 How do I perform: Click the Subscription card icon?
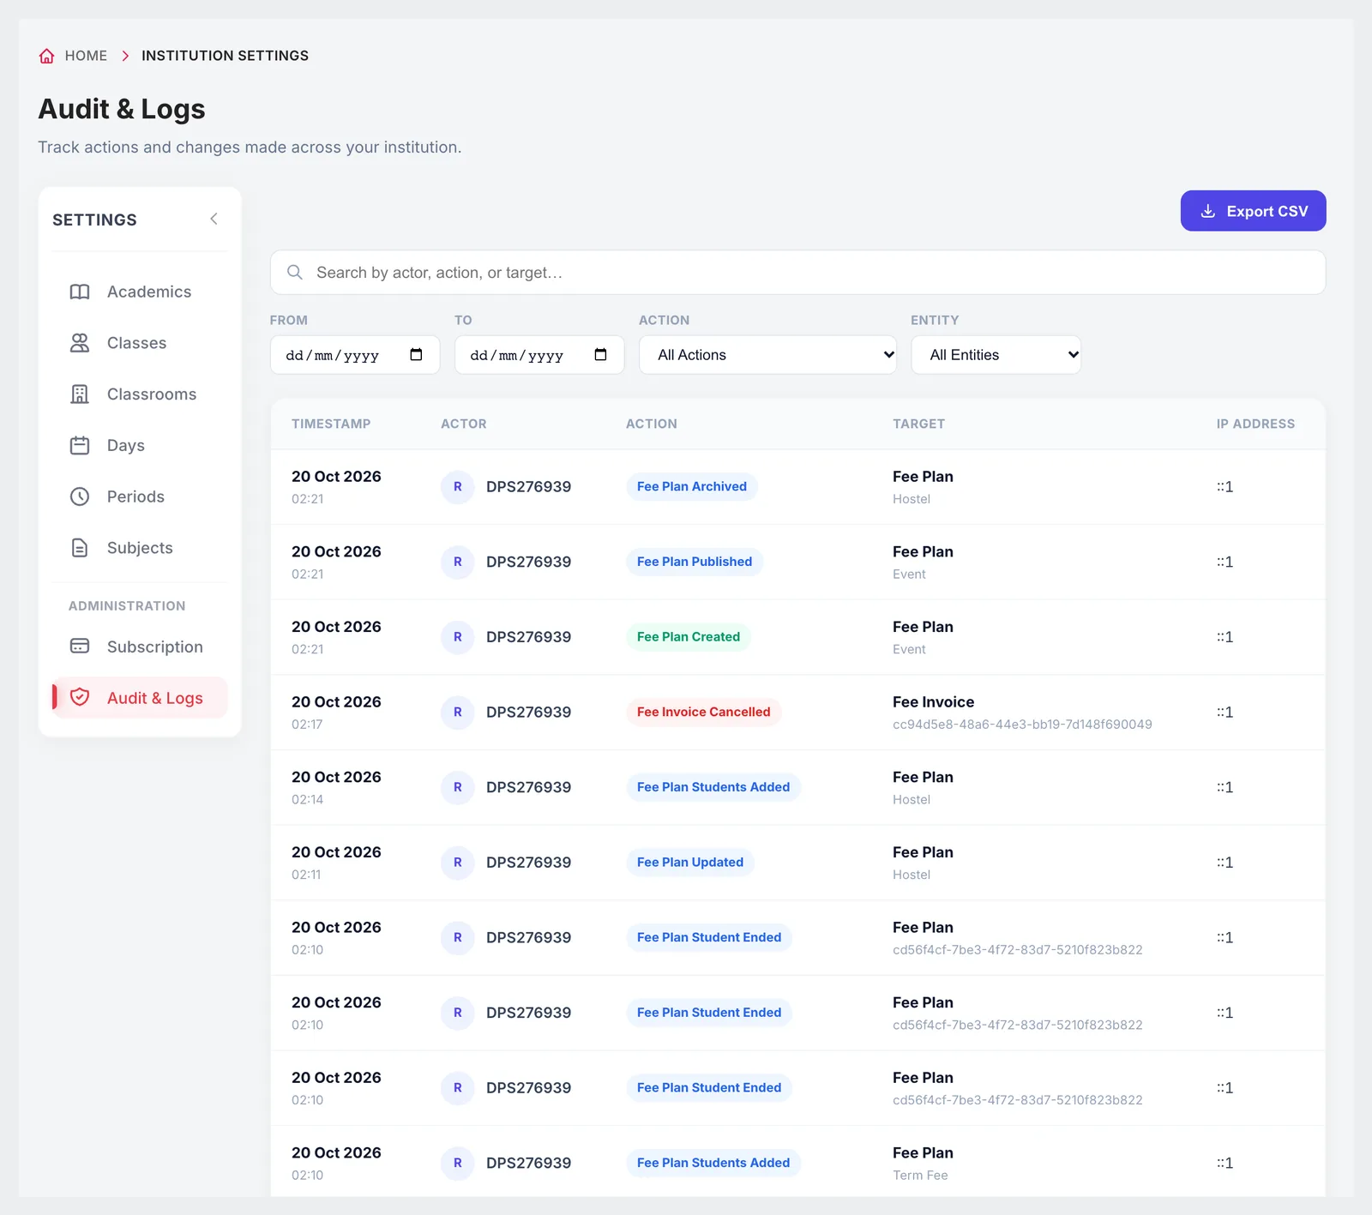80,647
